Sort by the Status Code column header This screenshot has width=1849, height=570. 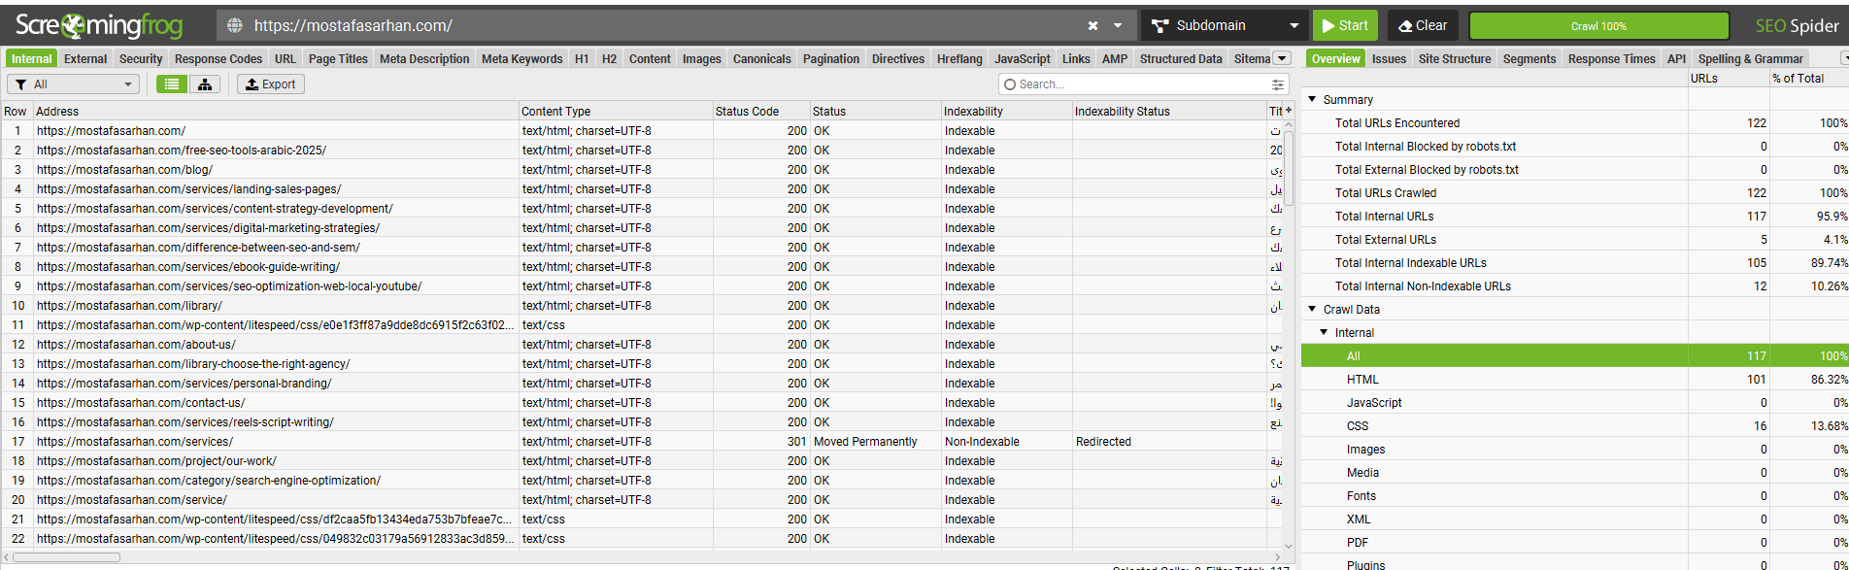761,112
